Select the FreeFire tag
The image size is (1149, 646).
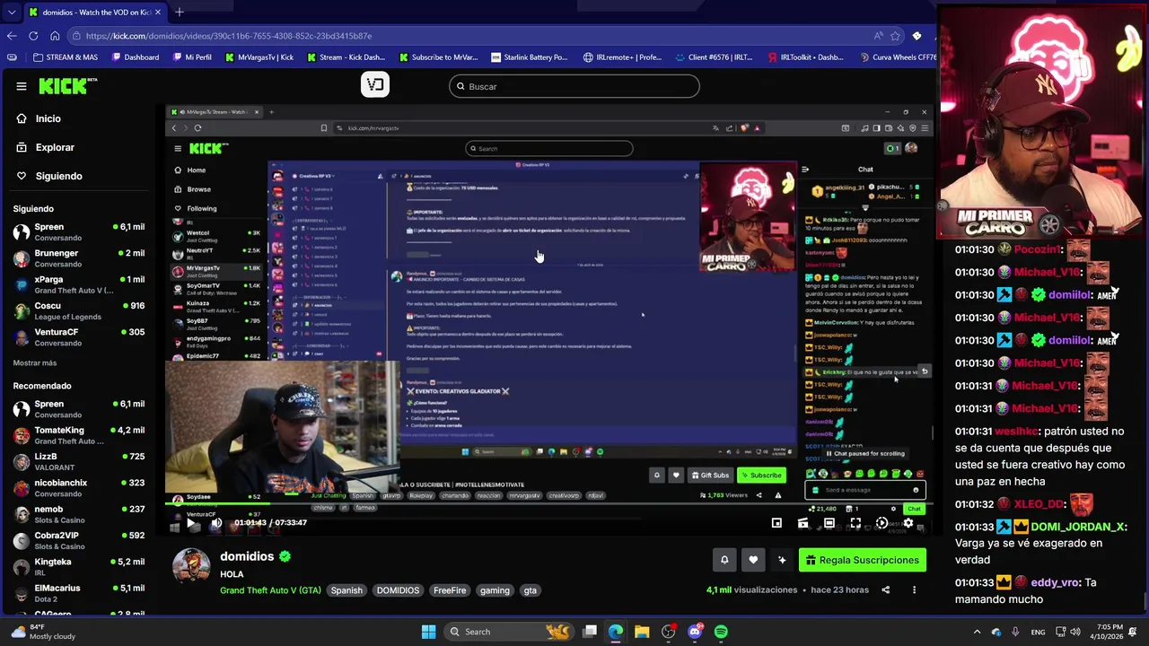pyautogui.click(x=450, y=590)
